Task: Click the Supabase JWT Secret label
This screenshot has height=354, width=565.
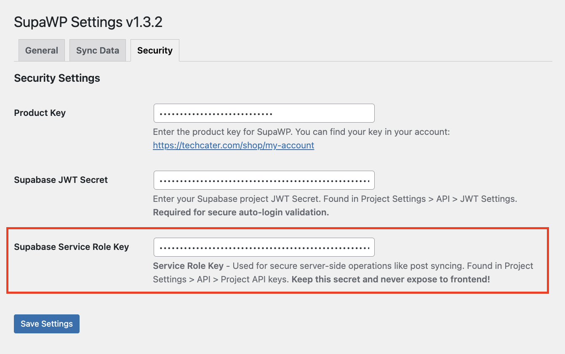Action: pos(61,180)
